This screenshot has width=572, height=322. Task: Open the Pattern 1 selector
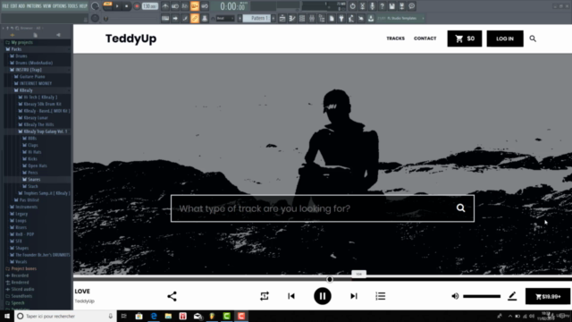pos(257,18)
